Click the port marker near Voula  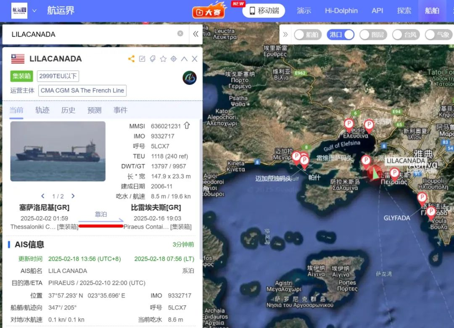(431, 213)
